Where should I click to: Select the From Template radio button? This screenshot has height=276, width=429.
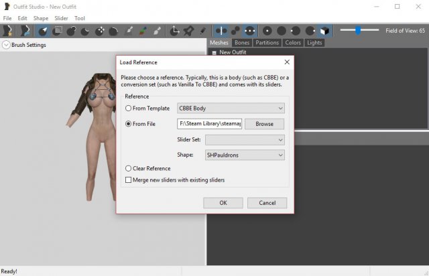point(129,108)
